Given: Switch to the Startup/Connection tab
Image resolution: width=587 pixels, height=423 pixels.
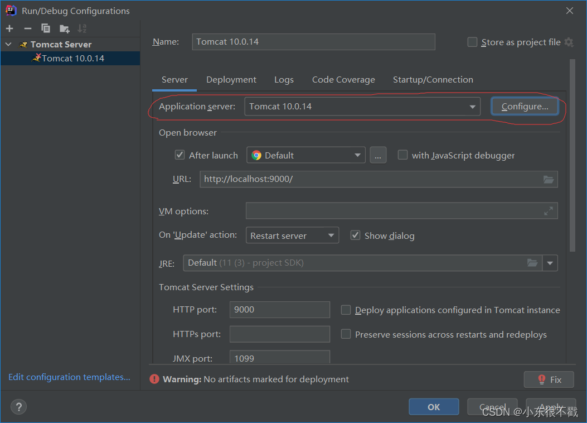Looking at the screenshot, I should (x=433, y=80).
